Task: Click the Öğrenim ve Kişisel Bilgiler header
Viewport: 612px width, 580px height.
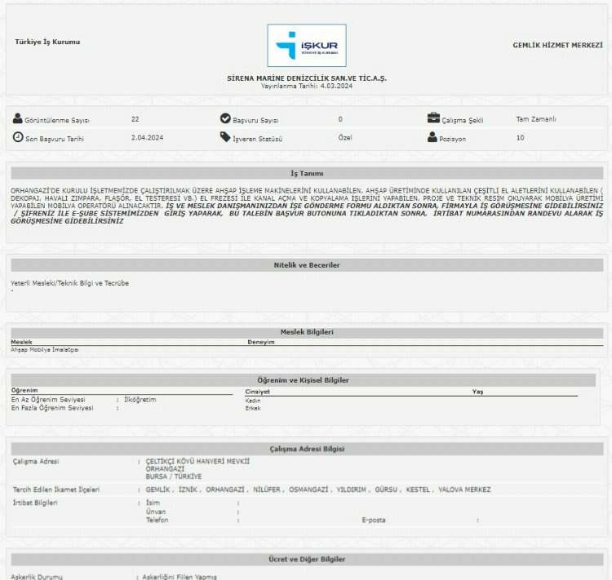Action: [303, 380]
